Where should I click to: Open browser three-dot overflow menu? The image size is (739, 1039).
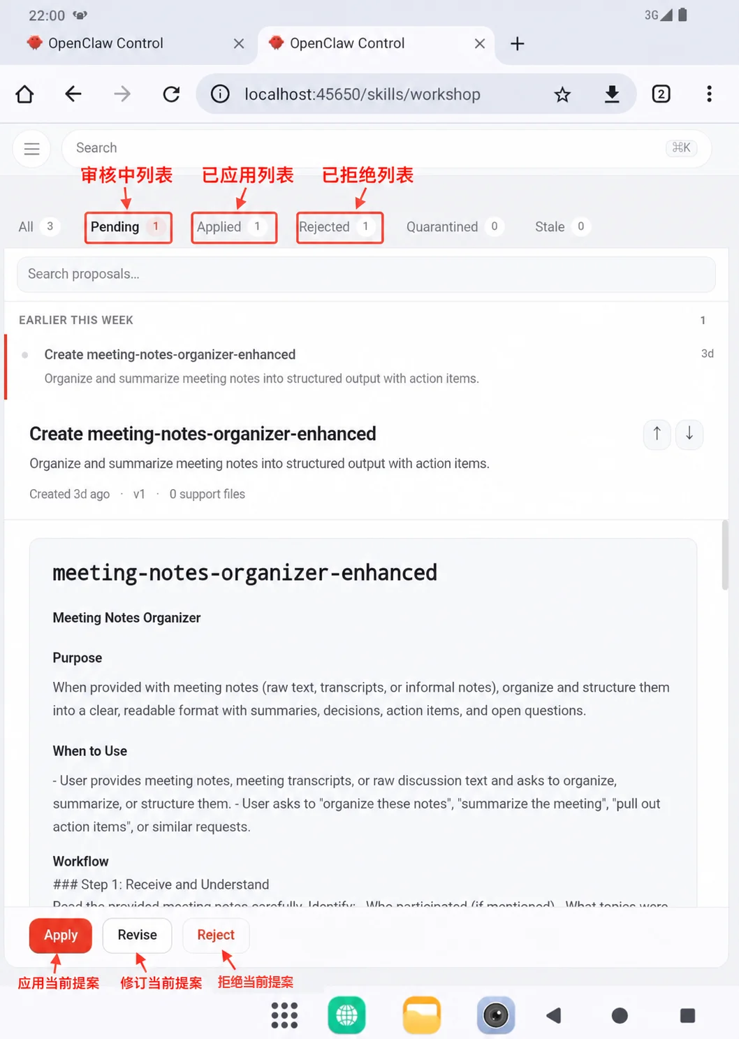(x=709, y=94)
